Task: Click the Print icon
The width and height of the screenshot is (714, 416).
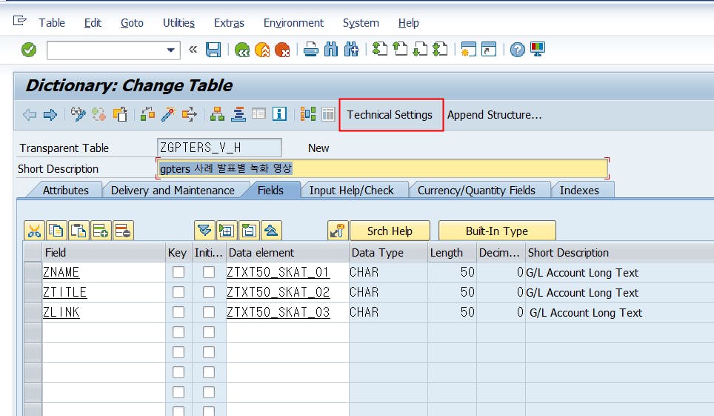Action: coord(311,49)
